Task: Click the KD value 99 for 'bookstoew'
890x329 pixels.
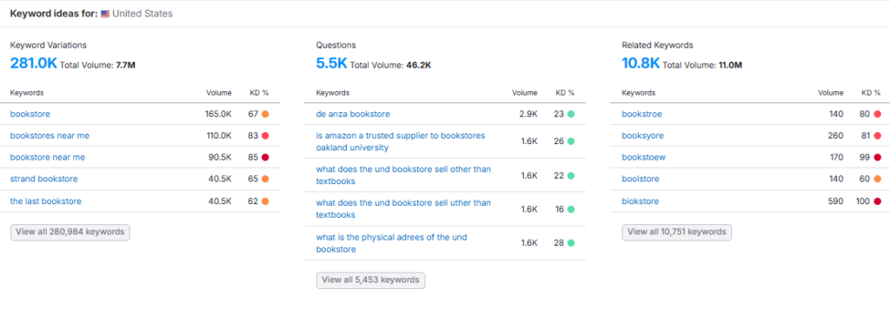Action: point(865,157)
